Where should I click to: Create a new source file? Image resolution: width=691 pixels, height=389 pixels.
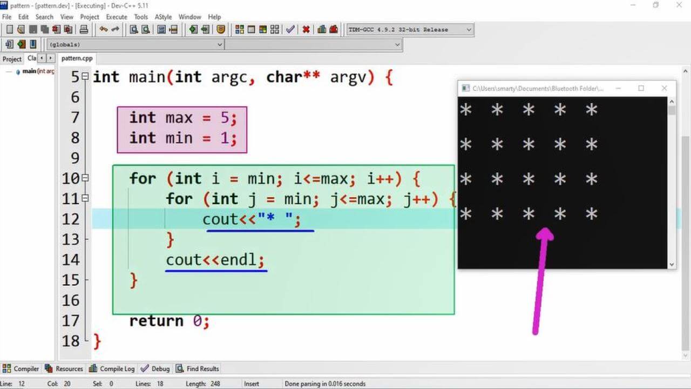click(x=10, y=29)
